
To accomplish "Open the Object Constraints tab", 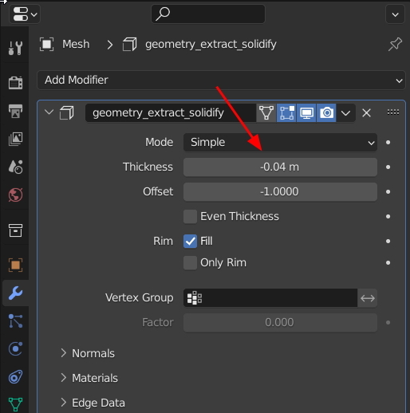I will [x=15, y=377].
